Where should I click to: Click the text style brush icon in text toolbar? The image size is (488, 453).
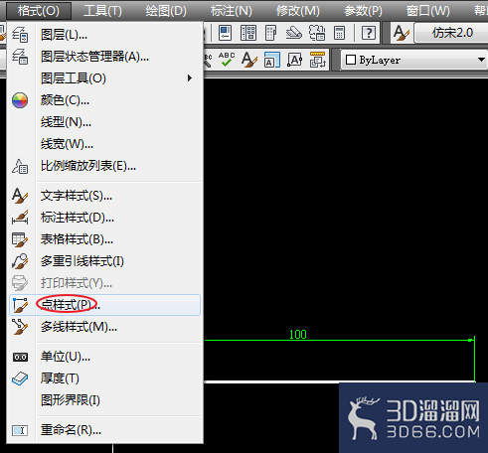[249, 60]
